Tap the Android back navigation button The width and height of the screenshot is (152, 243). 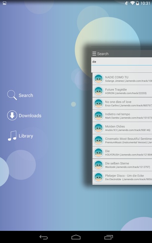click(x=44, y=237)
